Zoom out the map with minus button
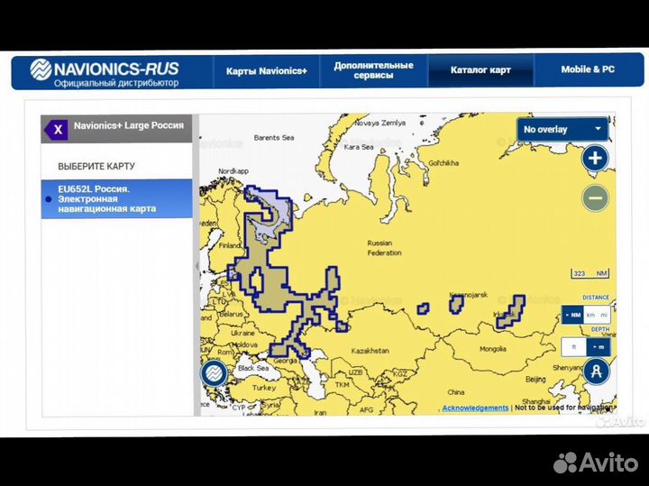 [595, 197]
